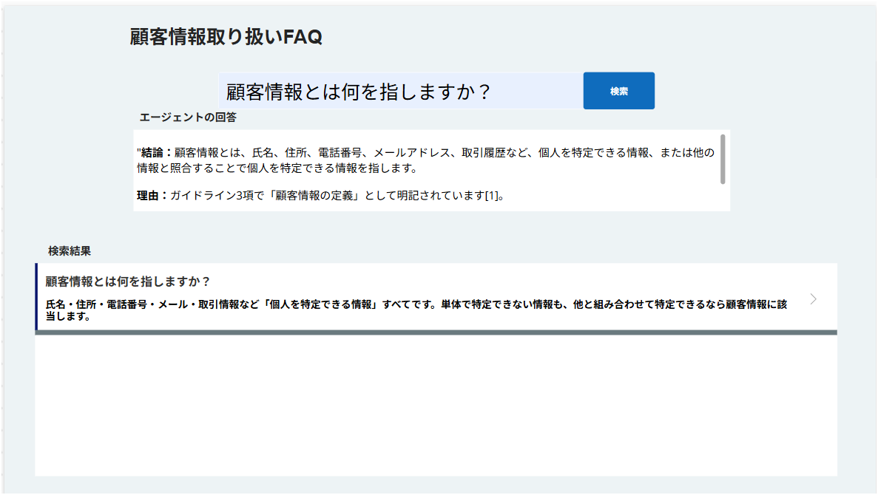Click the 理由 line citing ガイドライン3項
Screen dimensions: 878x495
(x=321, y=195)
